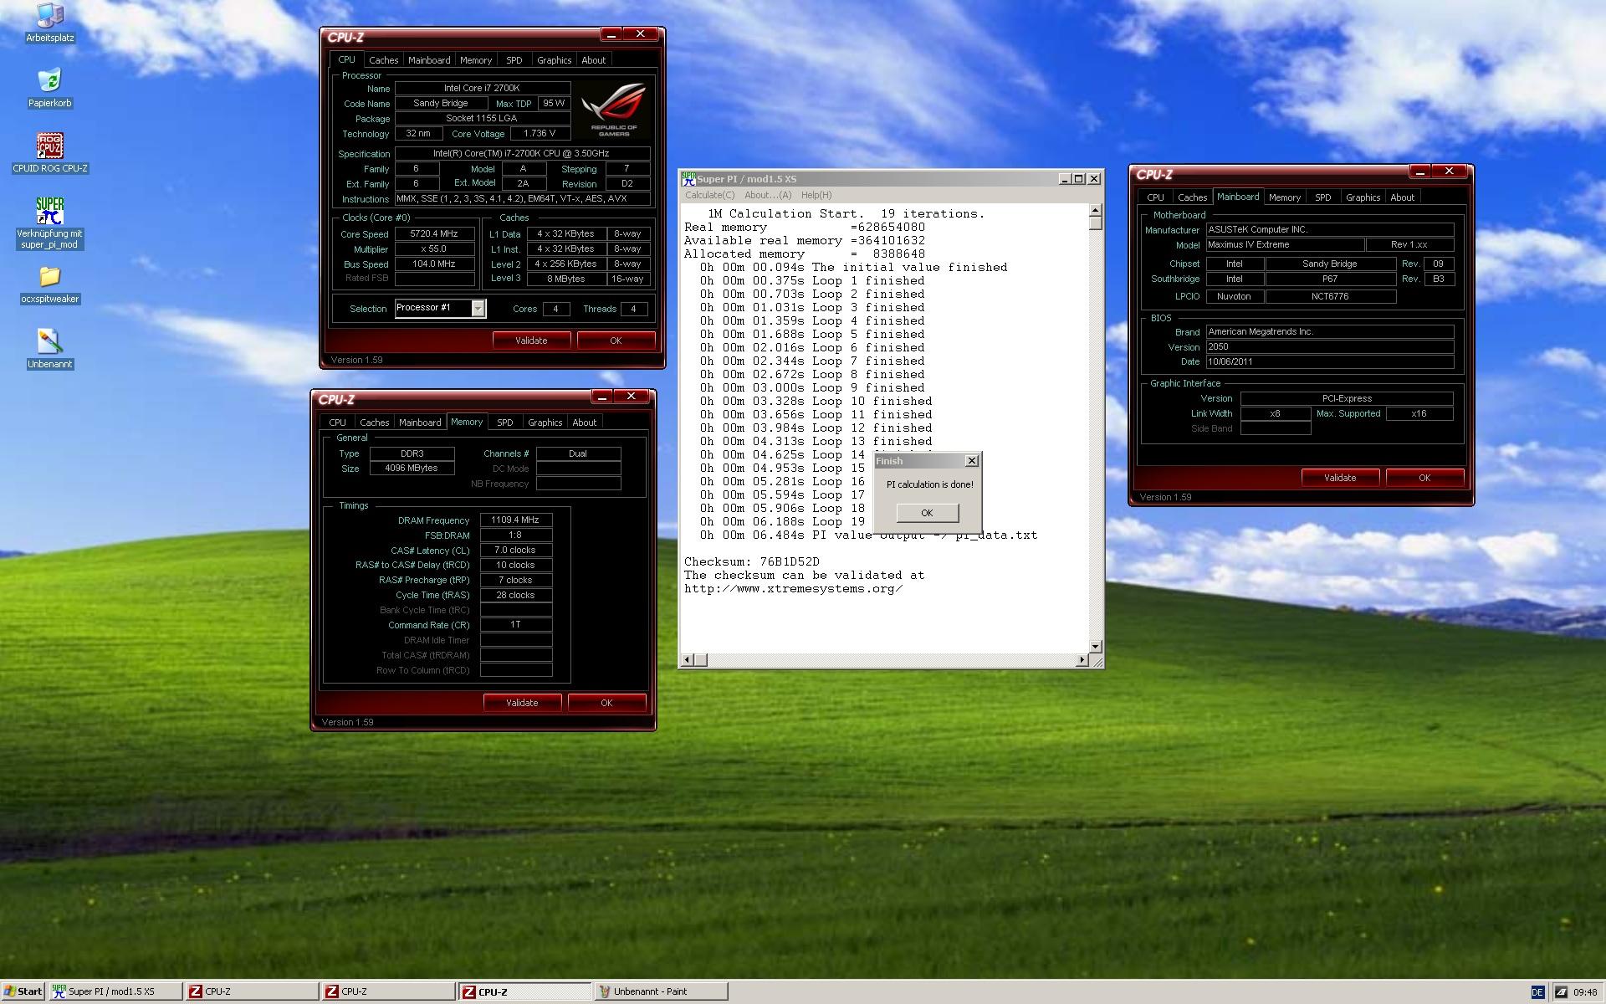Open the Help(H) menu in Super PI
Viewport: 1606px width, 1004px height.
[816, 195]
